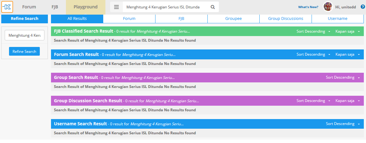This screenshot has height=143, width=366.
Task: Open Sort Descending in FJB Classified results
Action: pyautogui.click(x=313, y=31)
